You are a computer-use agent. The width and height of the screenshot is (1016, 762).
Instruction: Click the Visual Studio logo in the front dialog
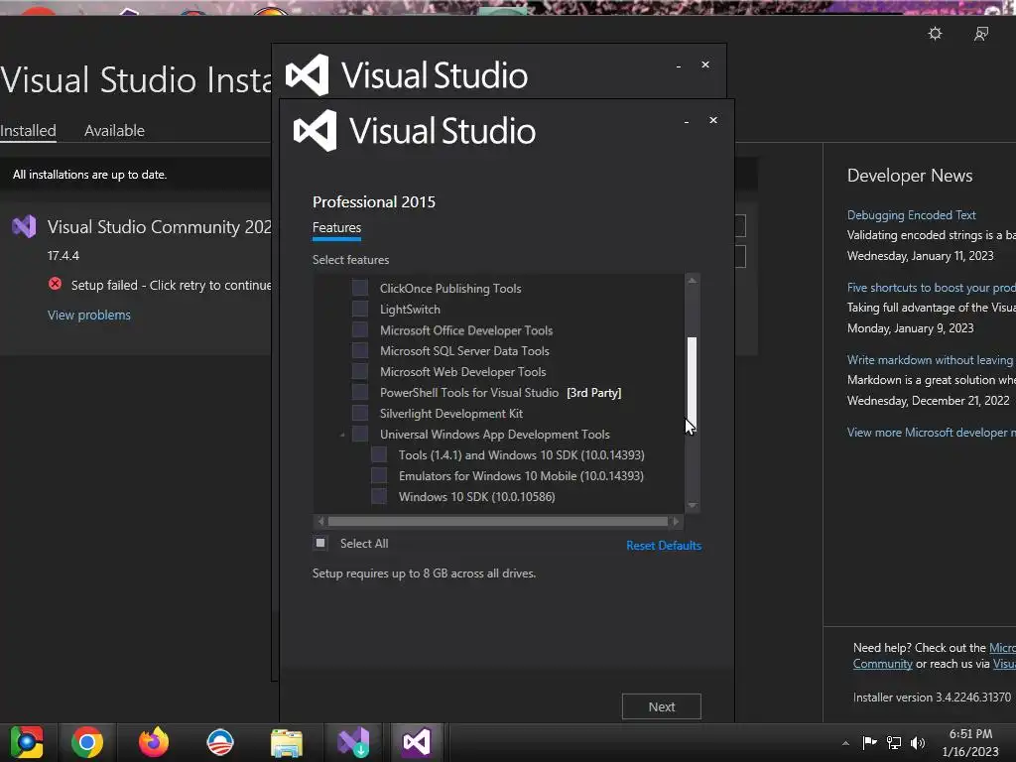click(315, 130)
